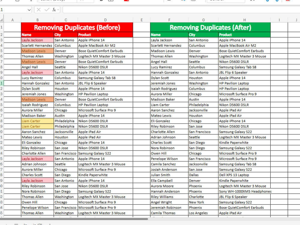Select the 'Los Angeles' city cell
Screen dimensions: 300x225
coord(203,213)
